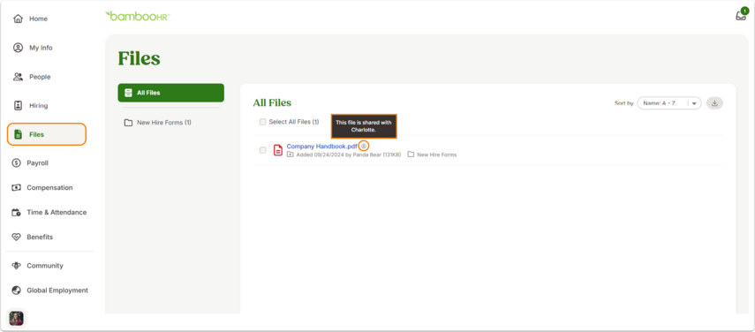Open the People section

[32, 77]
